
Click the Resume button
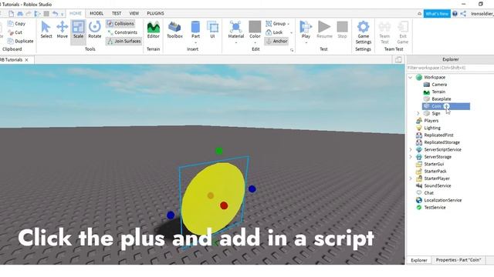324,29
